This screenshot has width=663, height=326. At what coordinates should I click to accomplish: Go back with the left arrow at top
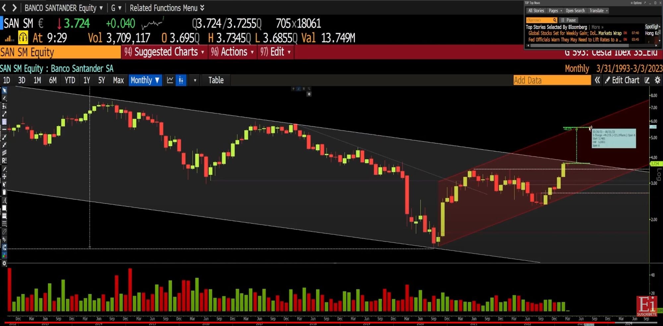click(4, 8)
